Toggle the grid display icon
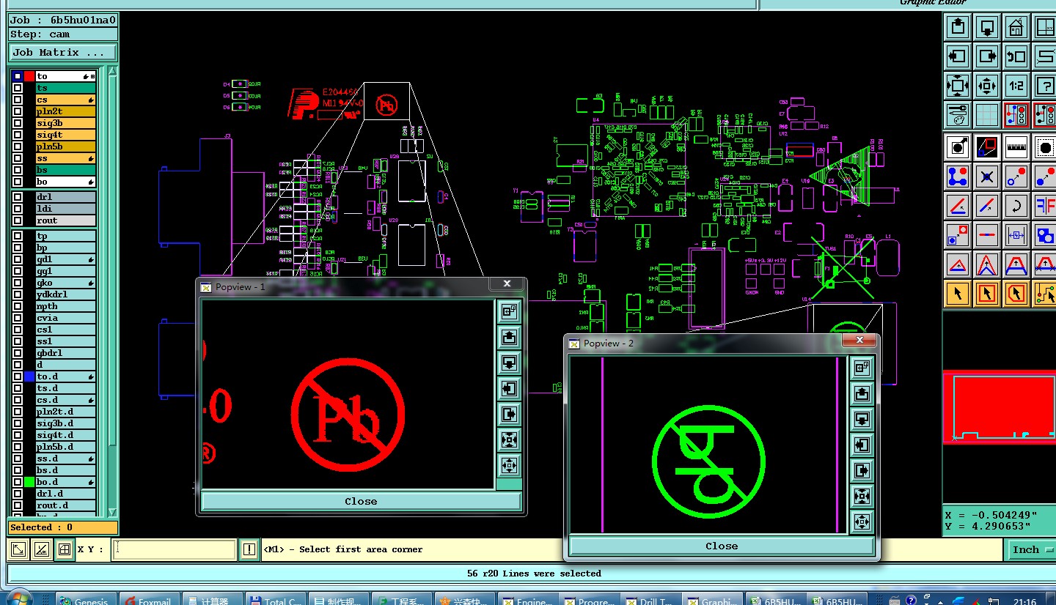The image size is (1056, 605). pos(987,114)
